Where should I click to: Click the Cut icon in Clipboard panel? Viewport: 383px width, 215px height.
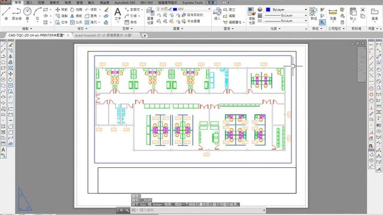coord(363,10)
